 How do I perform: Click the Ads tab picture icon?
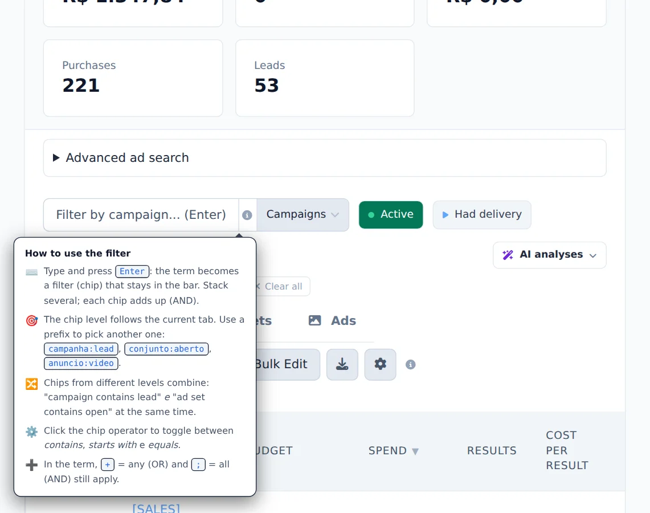pyautogui.click(x=314, y=320)
